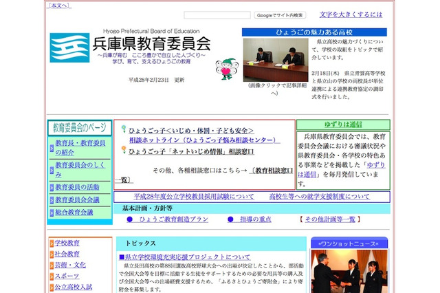Open 教育委員の活動 menu link

point(77,187)
